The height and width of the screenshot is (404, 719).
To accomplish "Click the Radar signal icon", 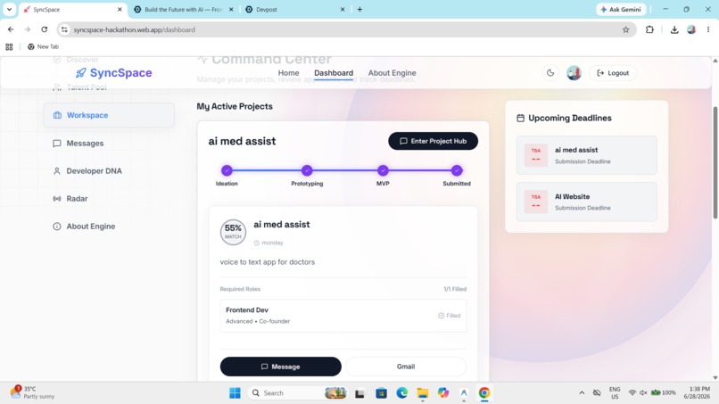I will pyautogui.click(x=57, y=199).
